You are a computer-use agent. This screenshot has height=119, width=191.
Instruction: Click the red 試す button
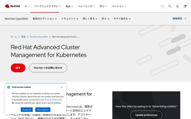pyautogui.click(x=18, y=68)
